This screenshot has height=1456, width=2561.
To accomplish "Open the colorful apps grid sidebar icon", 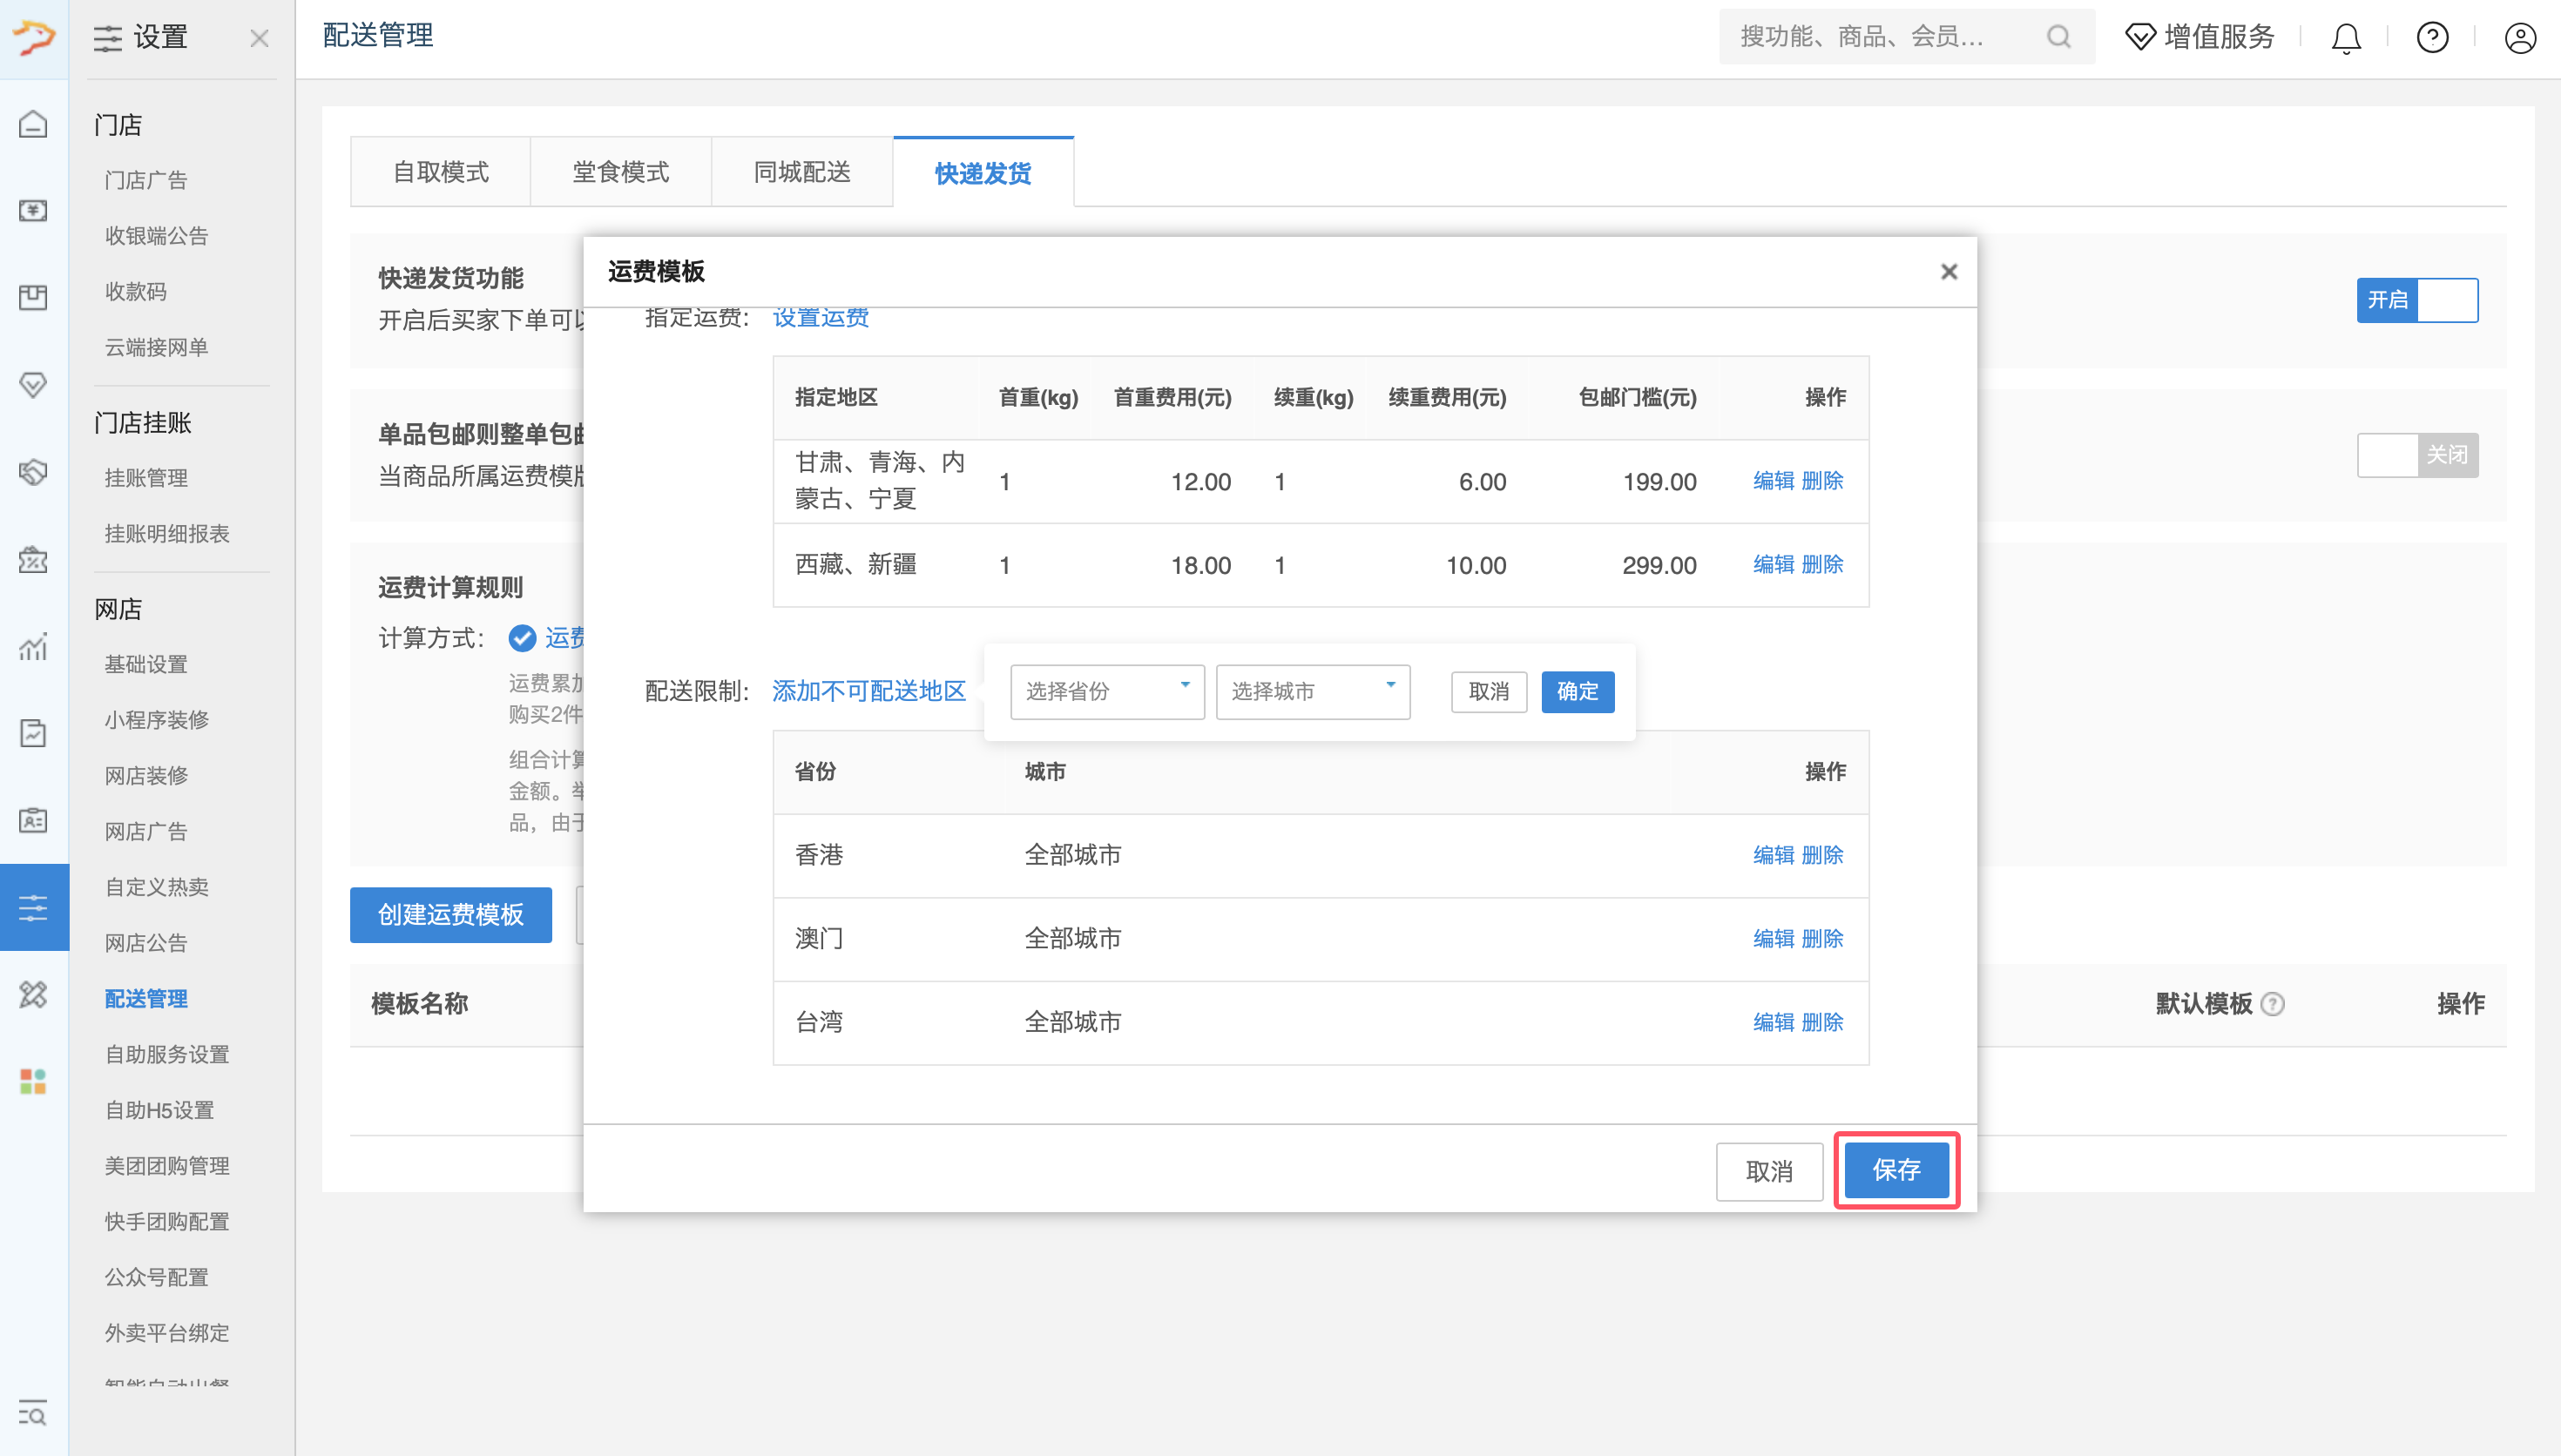I will [33, 1081].
